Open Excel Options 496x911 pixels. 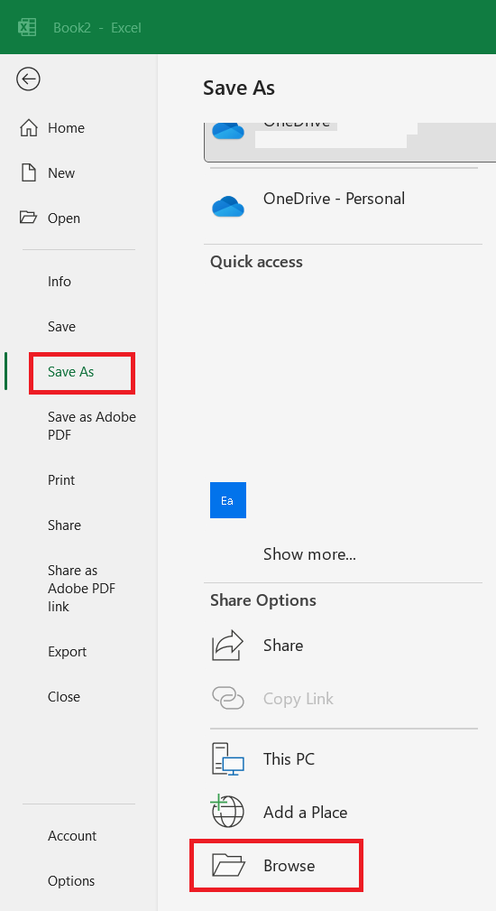pyautogui.click(x=71, y=881)
